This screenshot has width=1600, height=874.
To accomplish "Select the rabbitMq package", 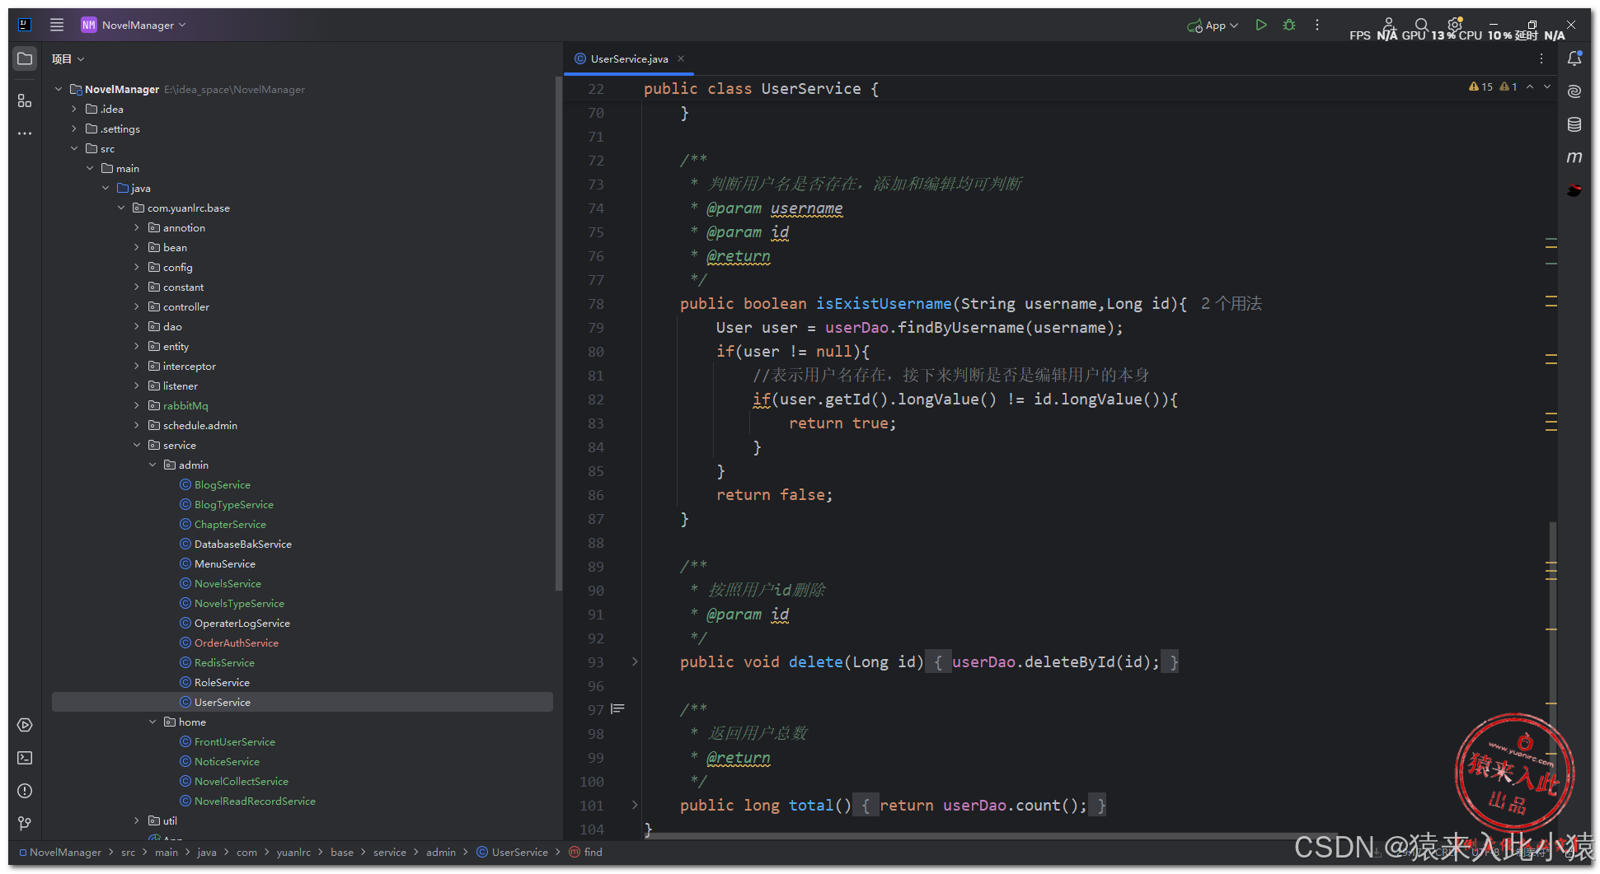I will 185,405.
